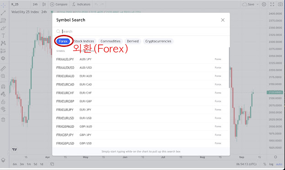The height and width of the screenshot is (170, 285).
Task: Choose the FRXGBPUSD symbol row
Action: point(140,144)
